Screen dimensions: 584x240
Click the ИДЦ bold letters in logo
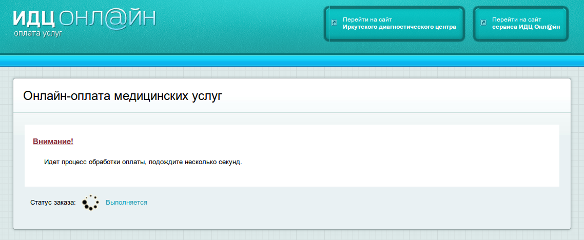(x=34, y=19)
